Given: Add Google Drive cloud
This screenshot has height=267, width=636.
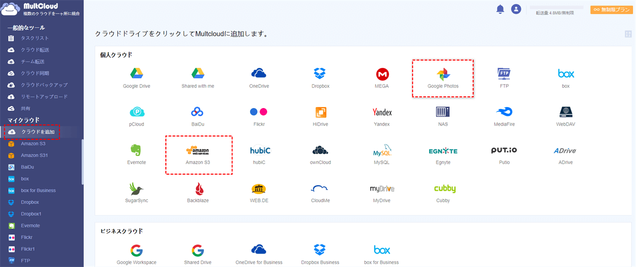Looking at the screenshot, I should pyautogui.click(x=136, y=78).
